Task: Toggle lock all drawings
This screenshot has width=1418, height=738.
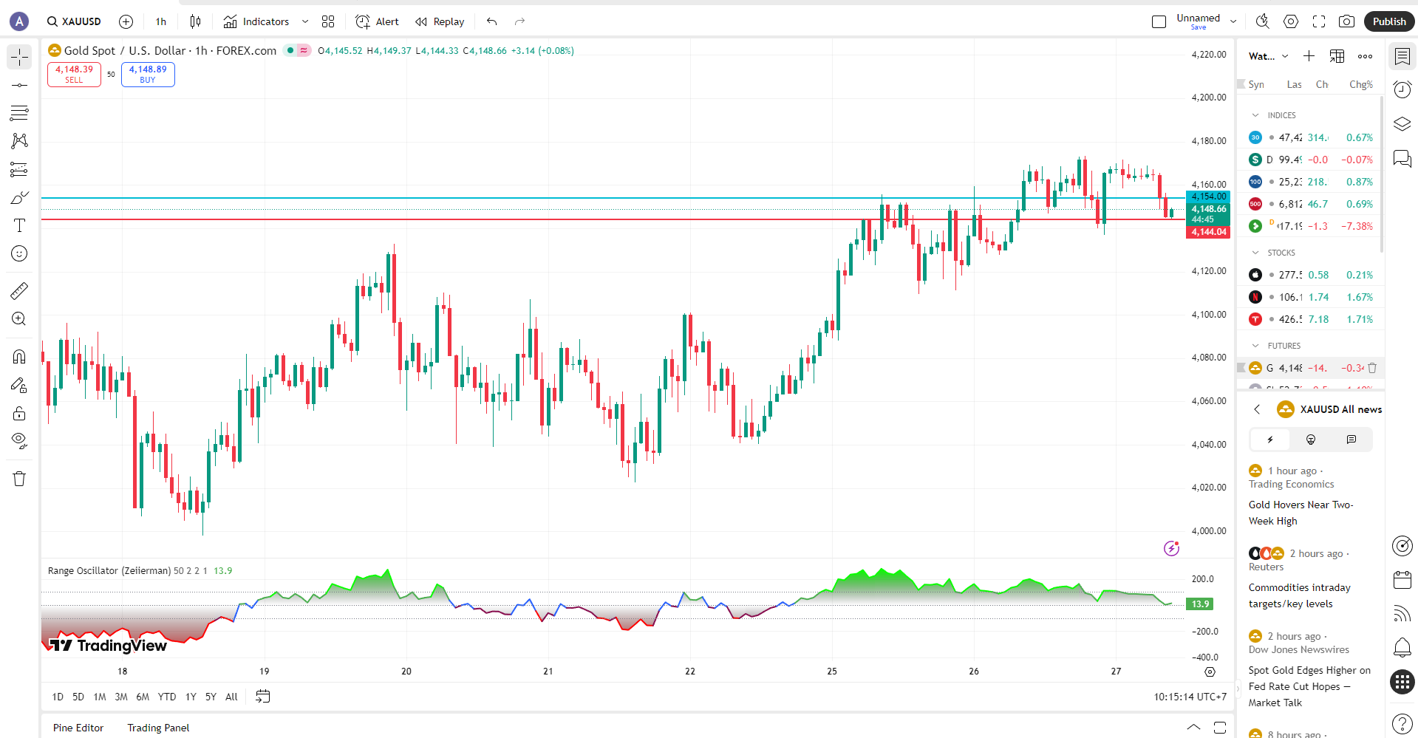Action: pyautogui.click(x=19, y=413)
